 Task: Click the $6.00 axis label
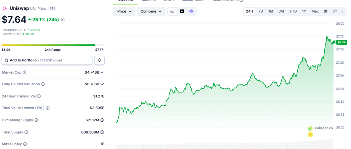340,127
